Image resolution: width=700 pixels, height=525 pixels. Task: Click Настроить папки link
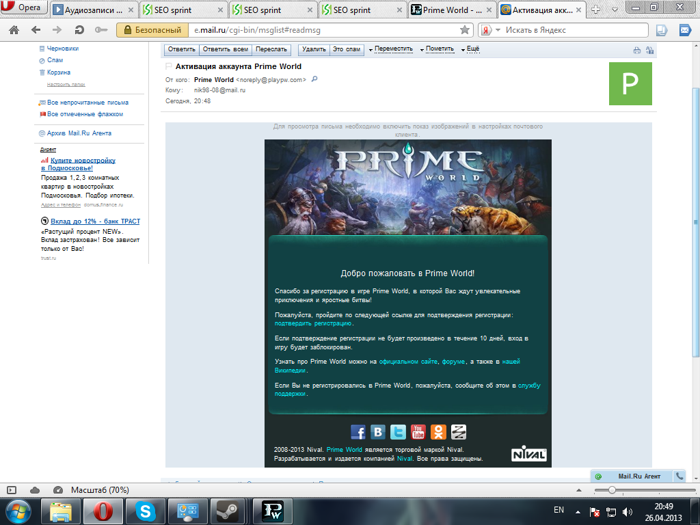[66, 84]
